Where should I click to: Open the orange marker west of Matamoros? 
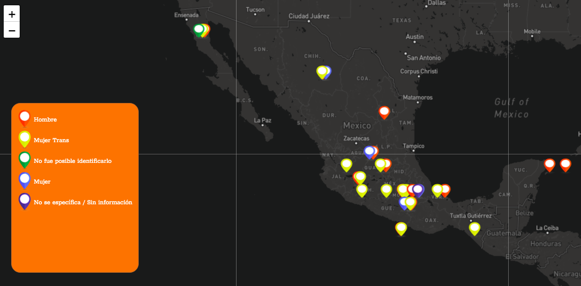[x=384, y=111]
